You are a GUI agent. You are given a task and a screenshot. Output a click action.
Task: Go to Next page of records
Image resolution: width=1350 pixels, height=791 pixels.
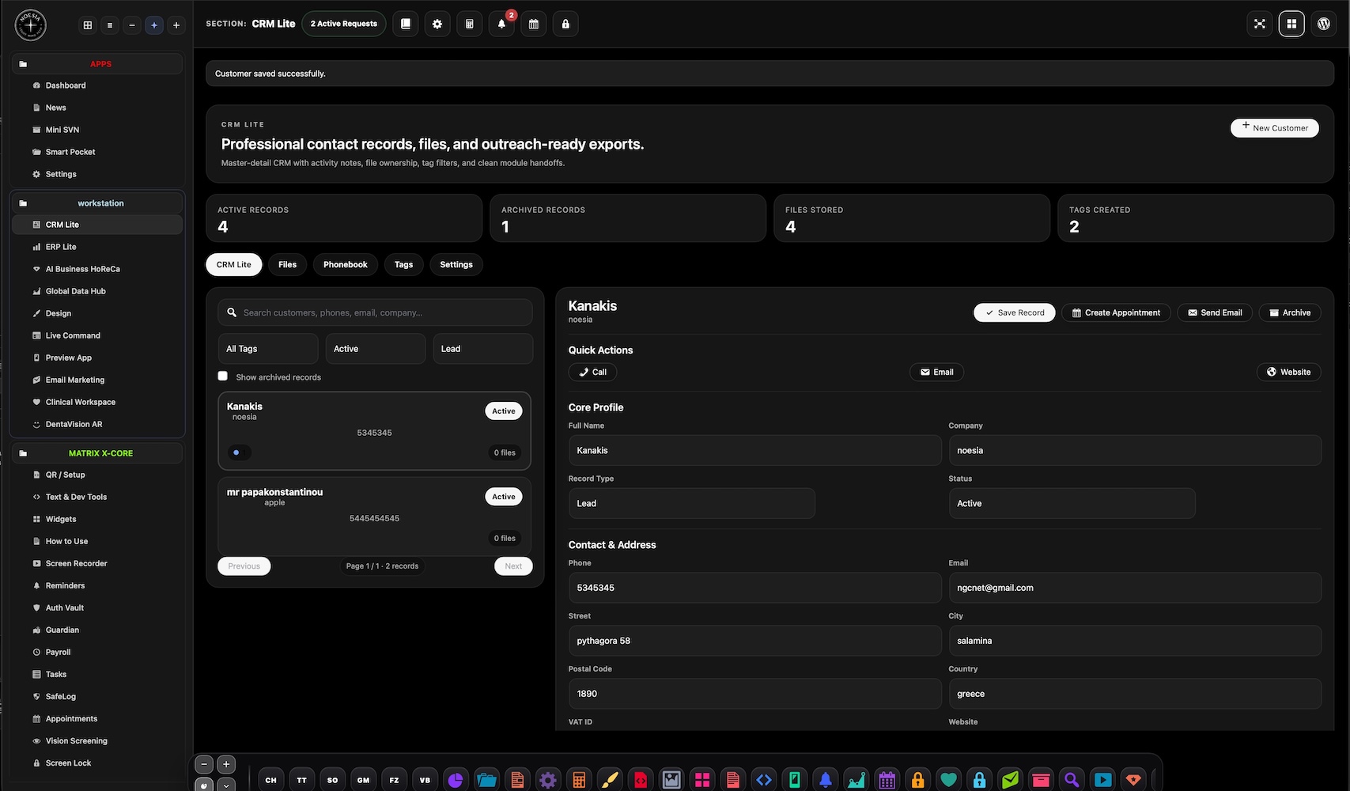point(513,566)
